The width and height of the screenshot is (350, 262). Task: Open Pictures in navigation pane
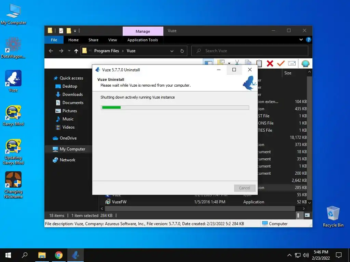69,111
